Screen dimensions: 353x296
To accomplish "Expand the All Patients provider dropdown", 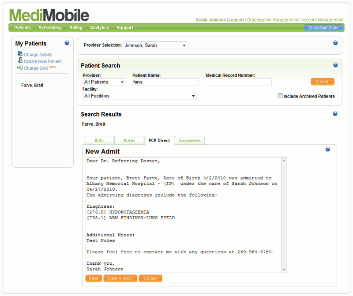I will [104, 82].
